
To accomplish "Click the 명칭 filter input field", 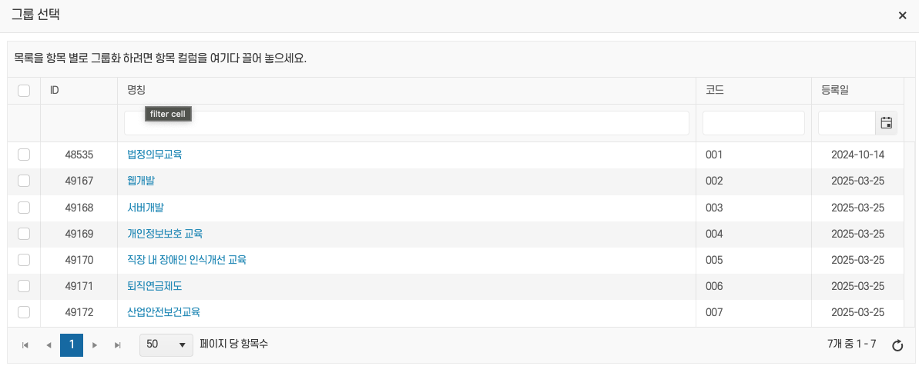I will tap(406, 124).
